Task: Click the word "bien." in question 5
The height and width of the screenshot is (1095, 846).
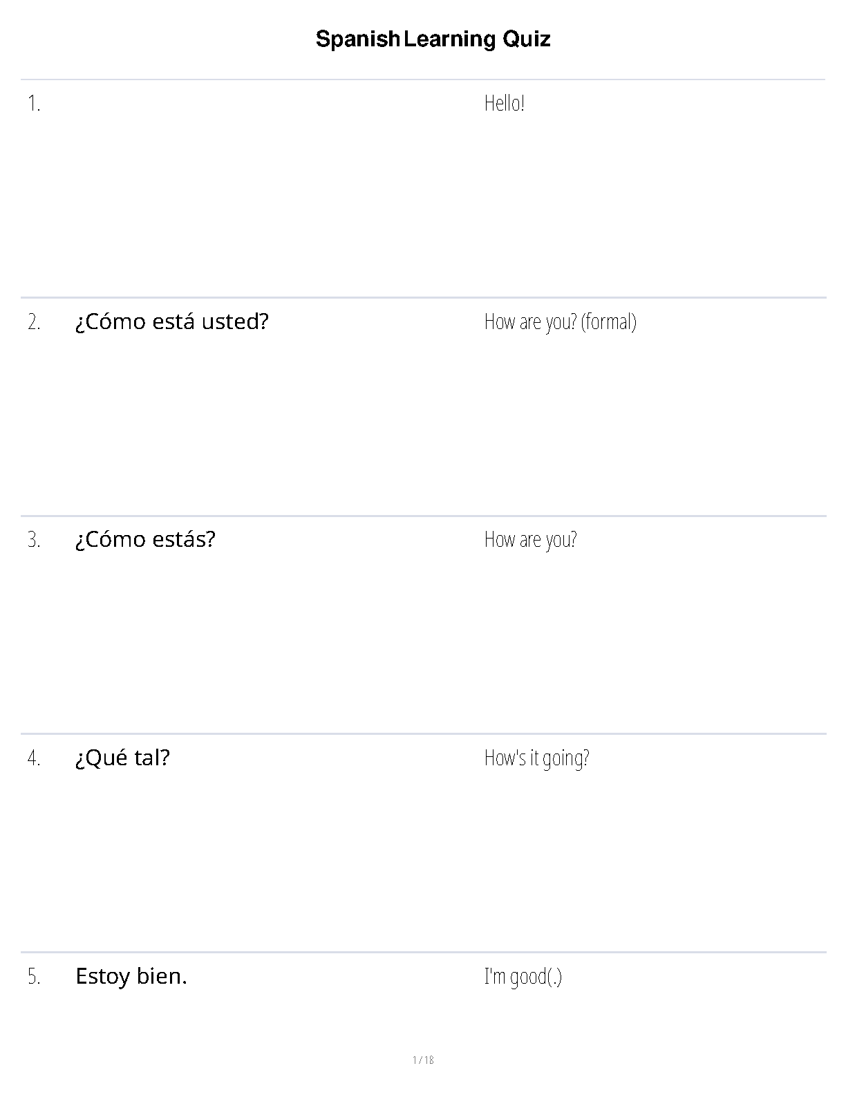Action: (162, 977)
